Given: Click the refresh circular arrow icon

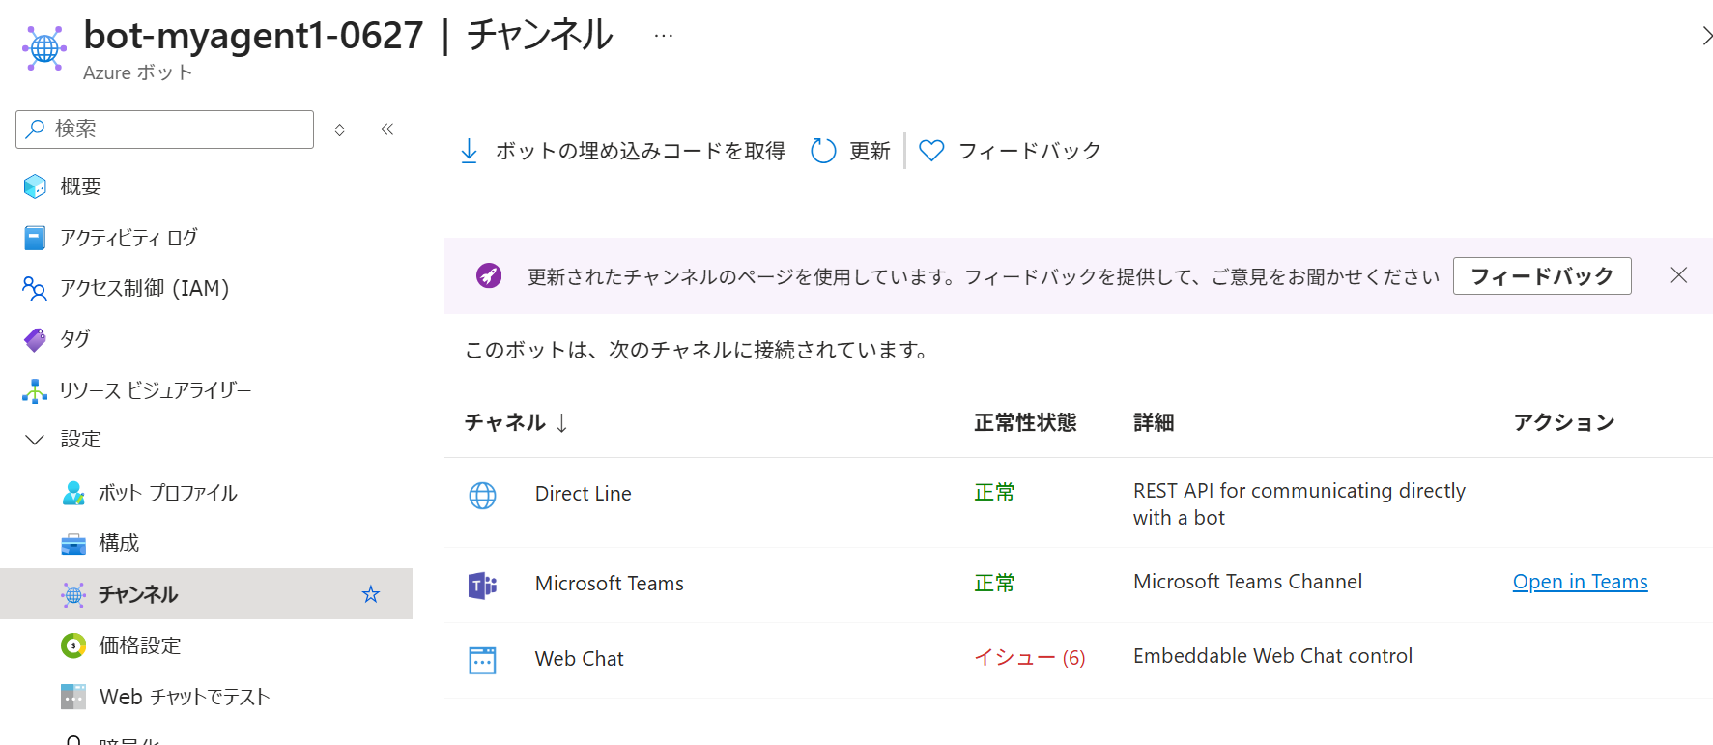Looking at the screenshot, I should tap(823, 151).
